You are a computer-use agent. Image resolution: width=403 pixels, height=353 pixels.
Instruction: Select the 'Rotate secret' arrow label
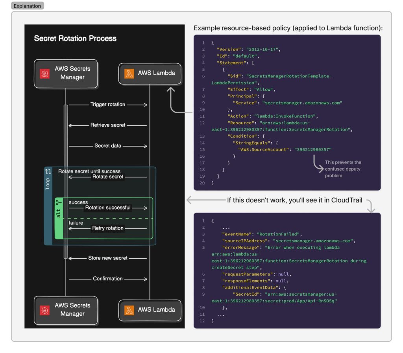pyautogui.click(x=108, y=176)
